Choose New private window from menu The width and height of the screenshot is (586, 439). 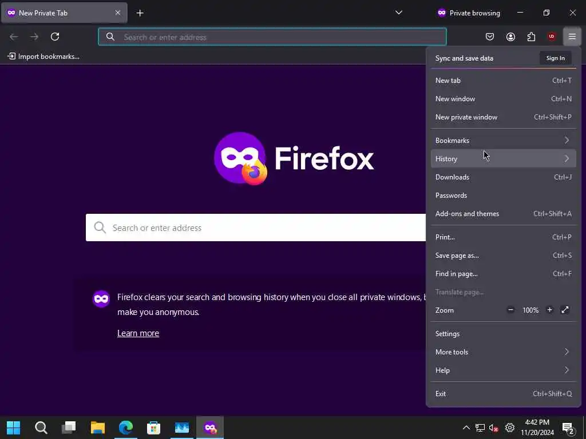click(504, 117)
